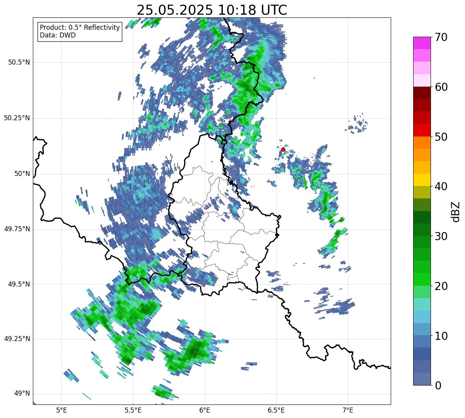Pick the magenta top colorbar segment

coord(422,43)
